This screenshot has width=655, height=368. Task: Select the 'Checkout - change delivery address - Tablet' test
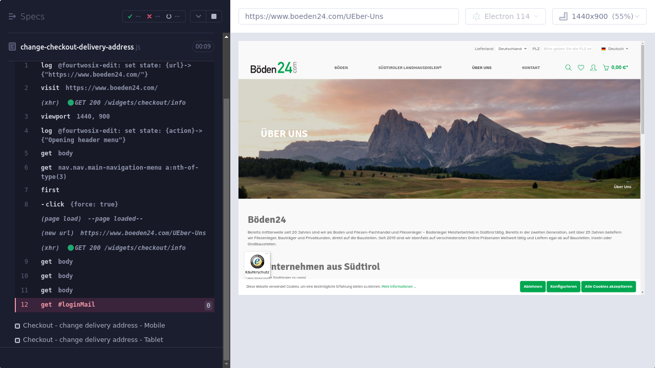[93, 340]
